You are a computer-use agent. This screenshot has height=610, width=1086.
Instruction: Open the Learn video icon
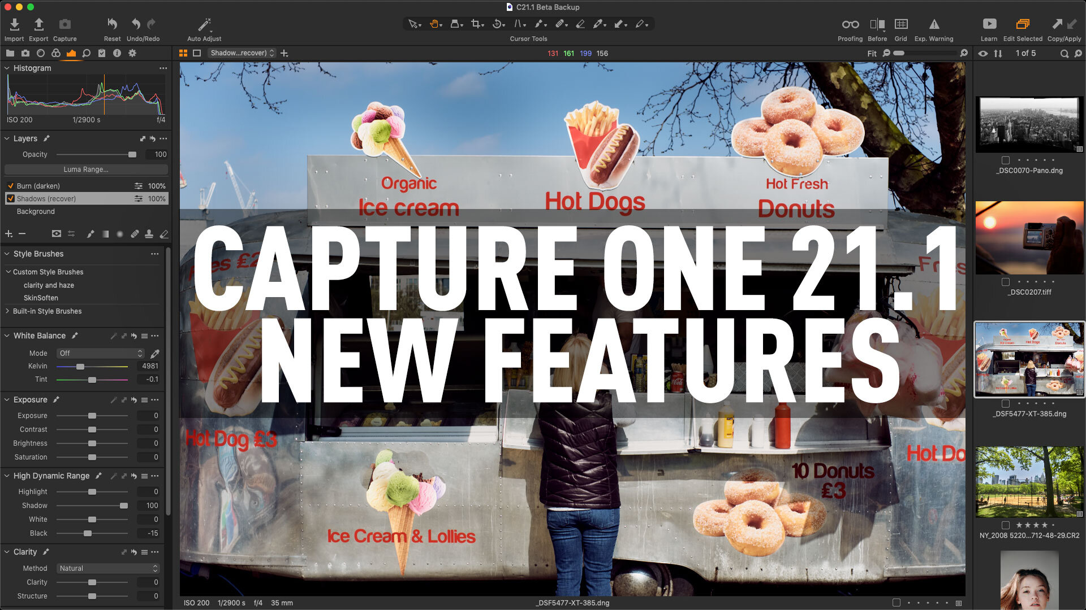tap(989, 24)
